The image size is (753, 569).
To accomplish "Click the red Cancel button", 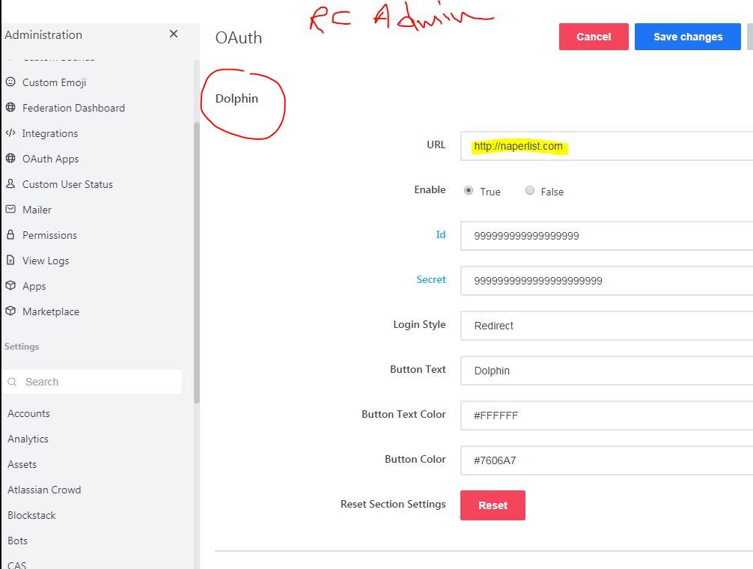I will [594, 37].
